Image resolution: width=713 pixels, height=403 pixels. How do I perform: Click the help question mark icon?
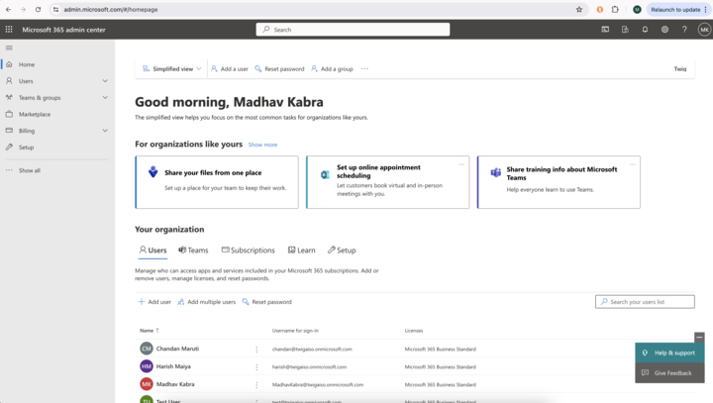(684, 30)
